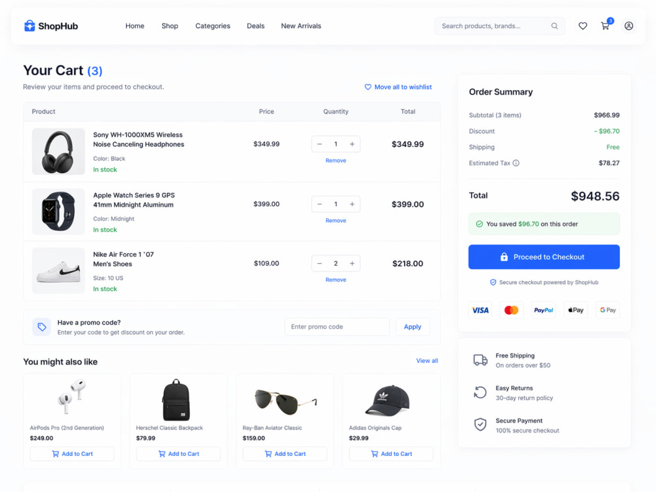
Task: Open the user account icon
Action: [x=628, y=26]
